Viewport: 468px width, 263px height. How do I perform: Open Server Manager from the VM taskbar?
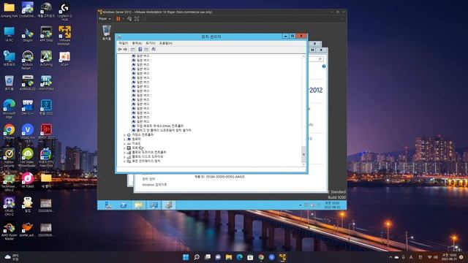[x=108, y=205]
